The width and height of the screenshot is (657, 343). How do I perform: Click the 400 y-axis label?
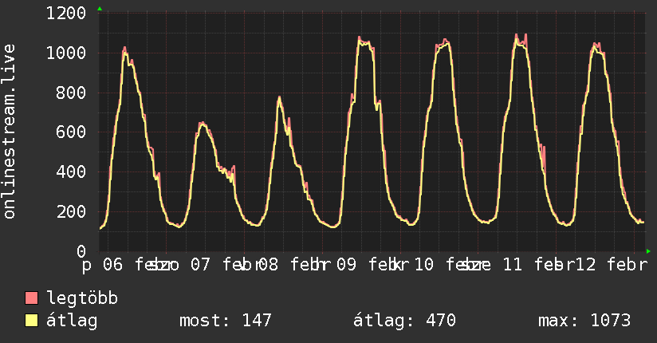[x=71, y=172]
